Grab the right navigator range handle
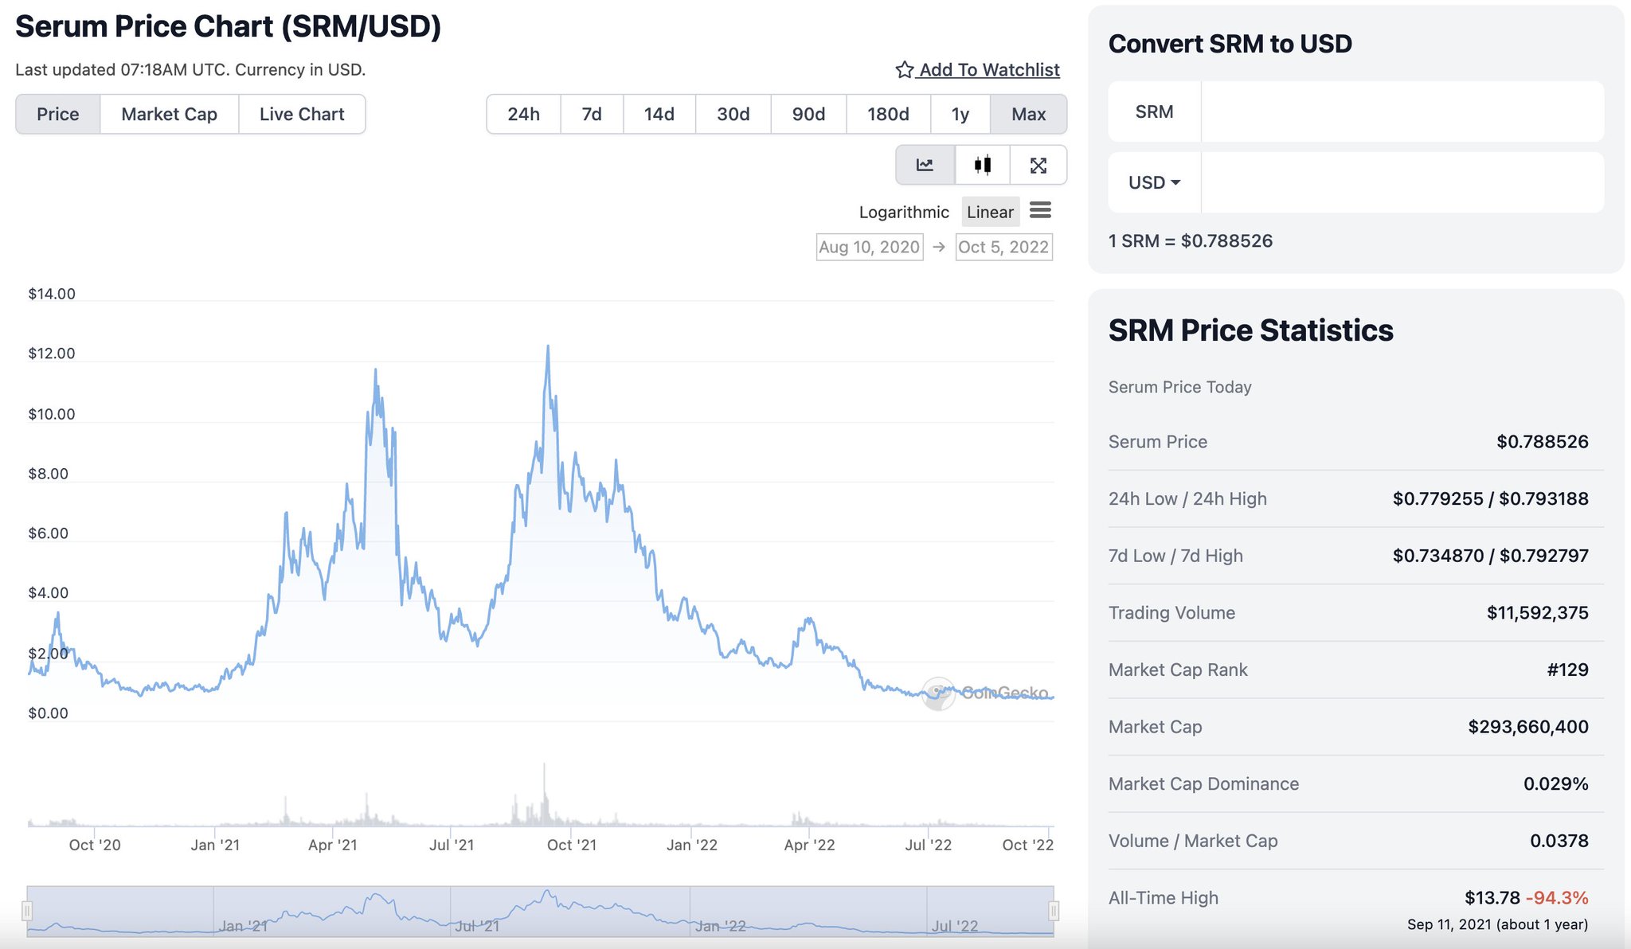The image size is (1631, 949). click(1054, 911)
